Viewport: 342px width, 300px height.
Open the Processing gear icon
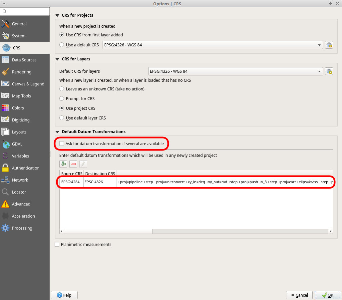(5, 228)
